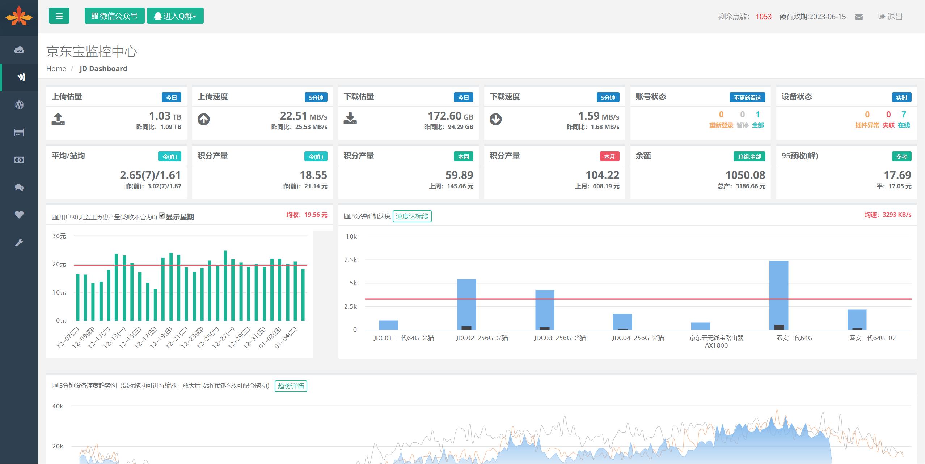This screenshot has height=464, width=925.
Task: Open messages via the envelope icon
Action: coord(859,16)
